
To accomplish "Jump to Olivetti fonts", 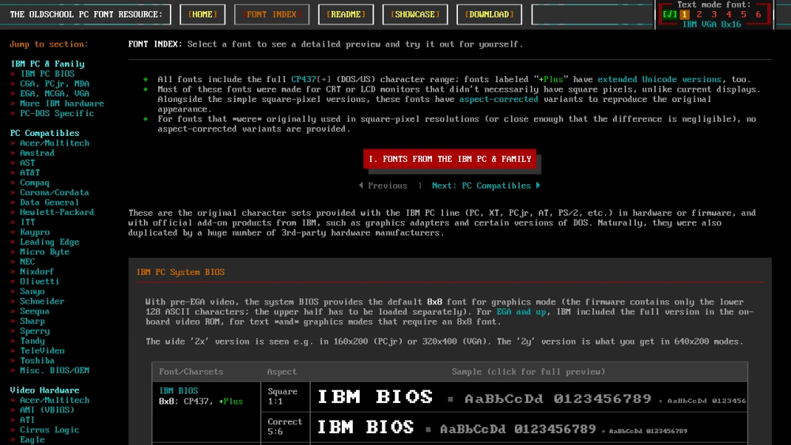I will point(40,281).
